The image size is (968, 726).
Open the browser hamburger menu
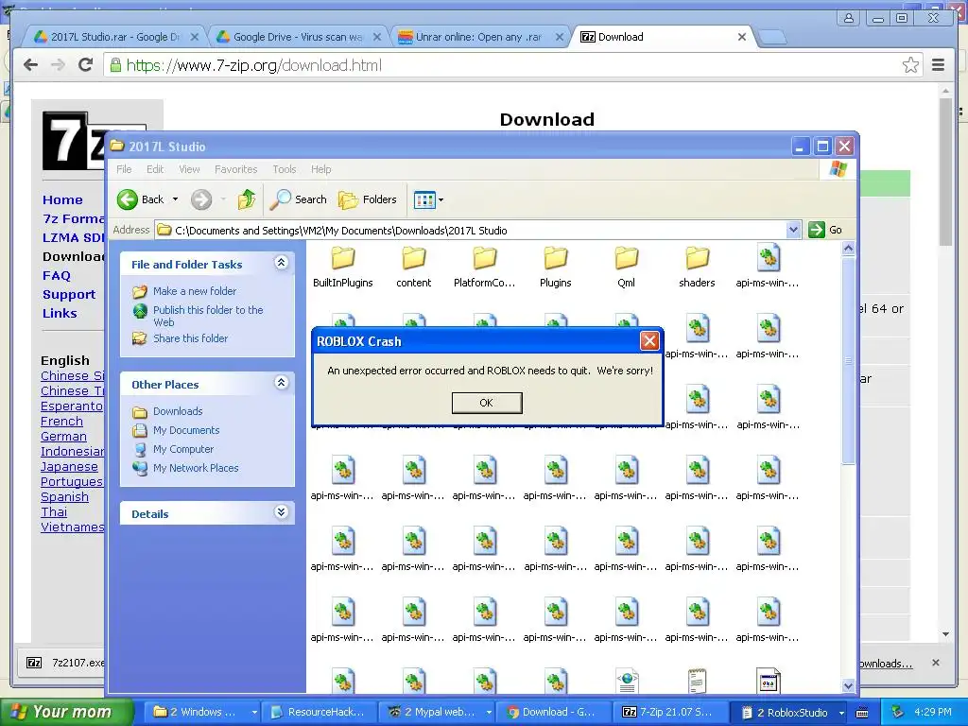point(938,65)
